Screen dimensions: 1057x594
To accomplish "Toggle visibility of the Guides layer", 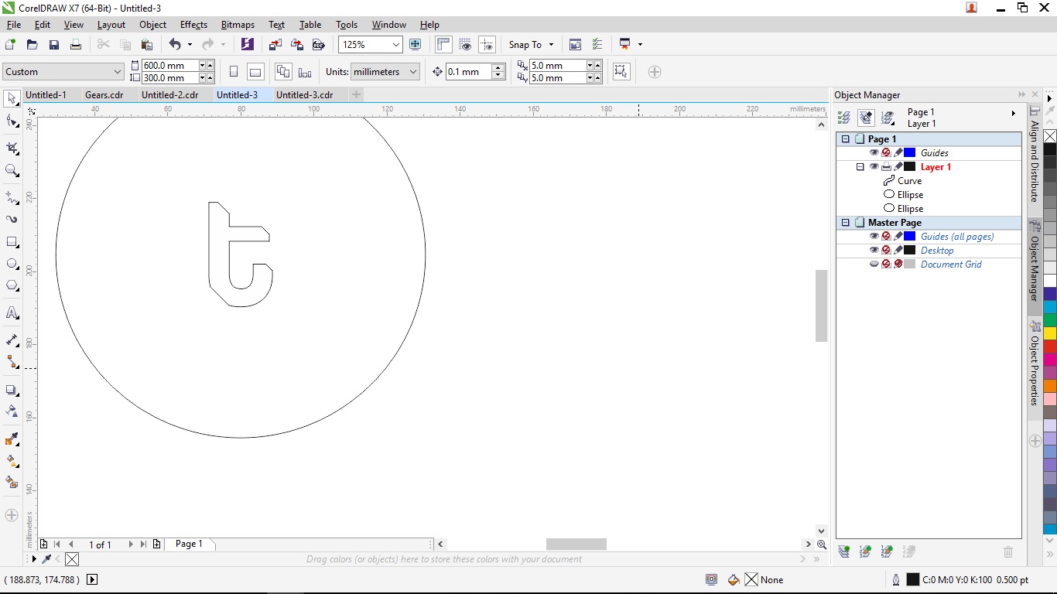I will (874, 153).
